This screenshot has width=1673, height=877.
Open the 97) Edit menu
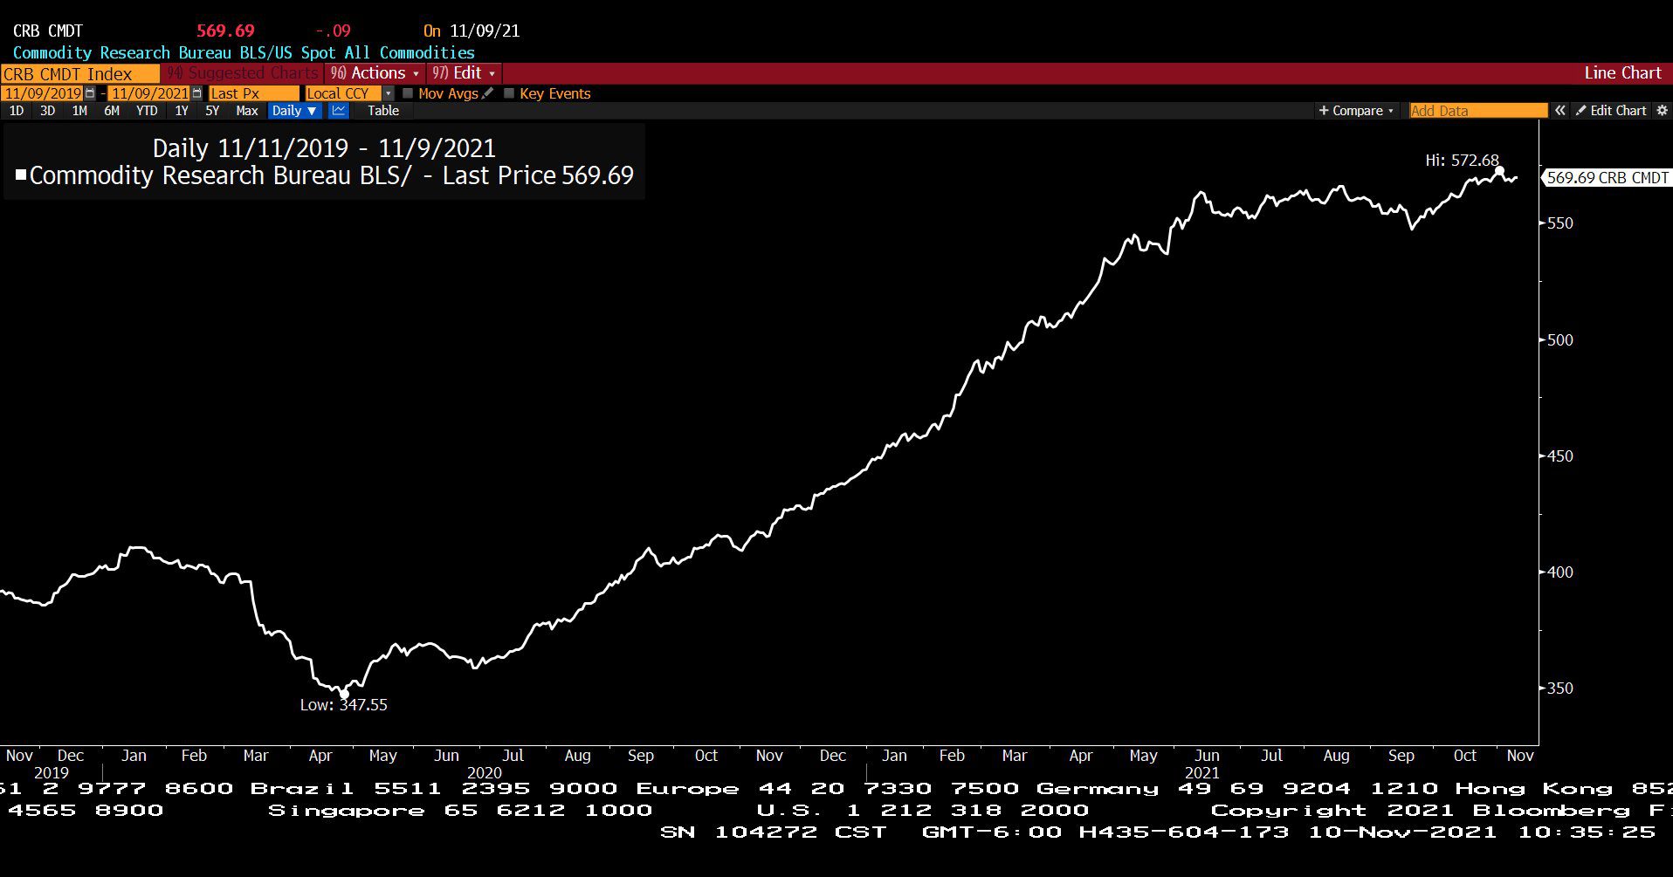[464, 73]
